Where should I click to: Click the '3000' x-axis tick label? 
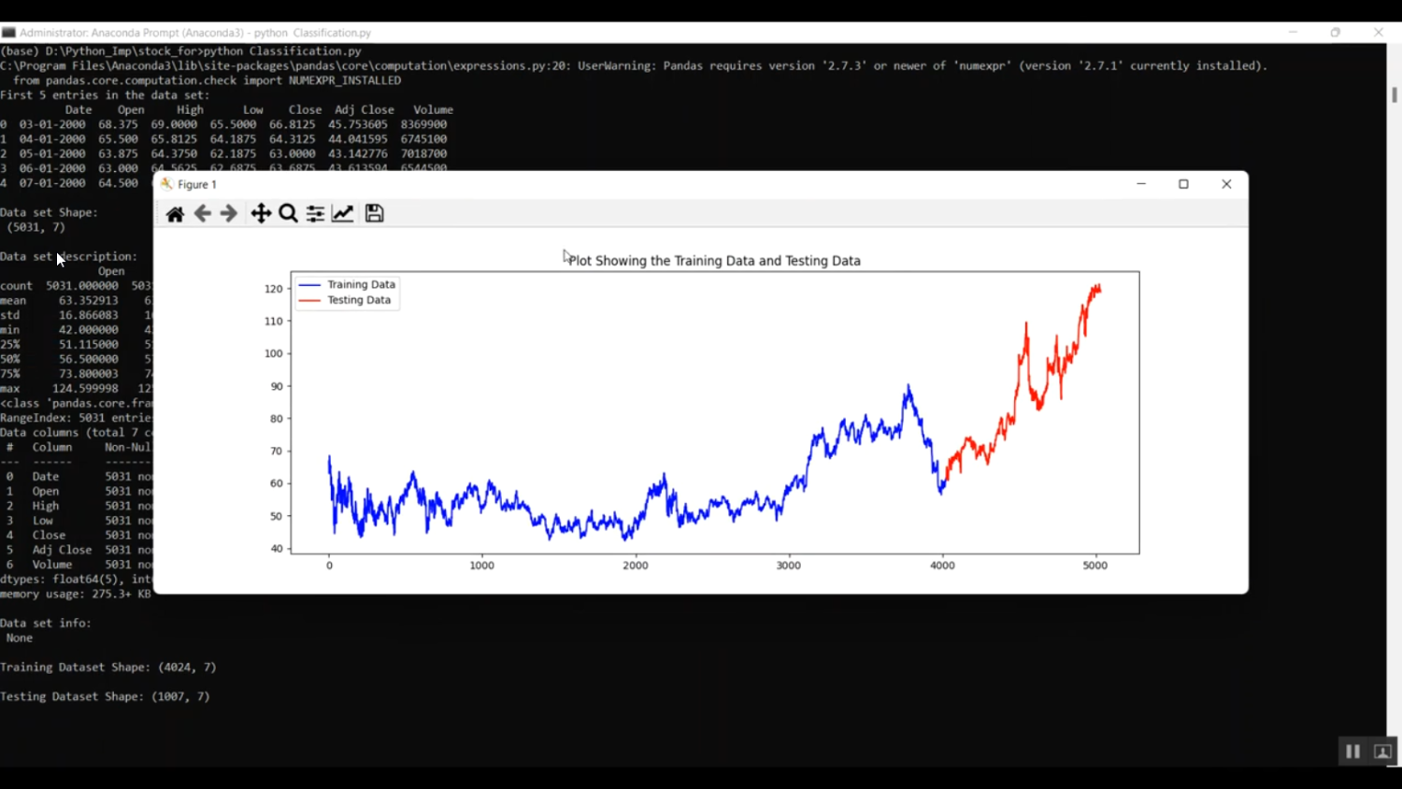tap(789, 566)
